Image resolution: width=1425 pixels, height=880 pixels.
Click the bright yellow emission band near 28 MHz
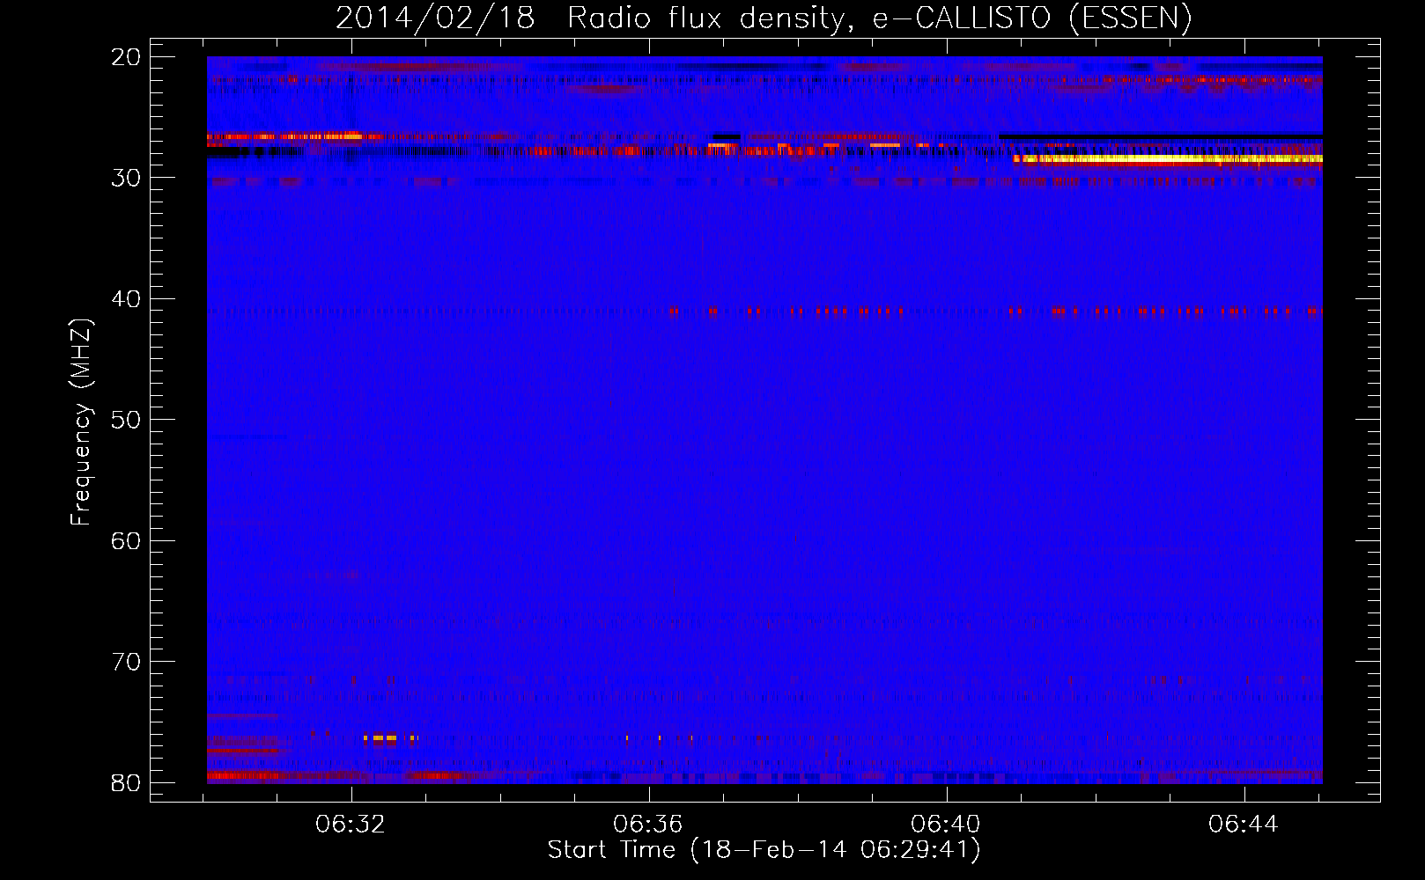1168,160
